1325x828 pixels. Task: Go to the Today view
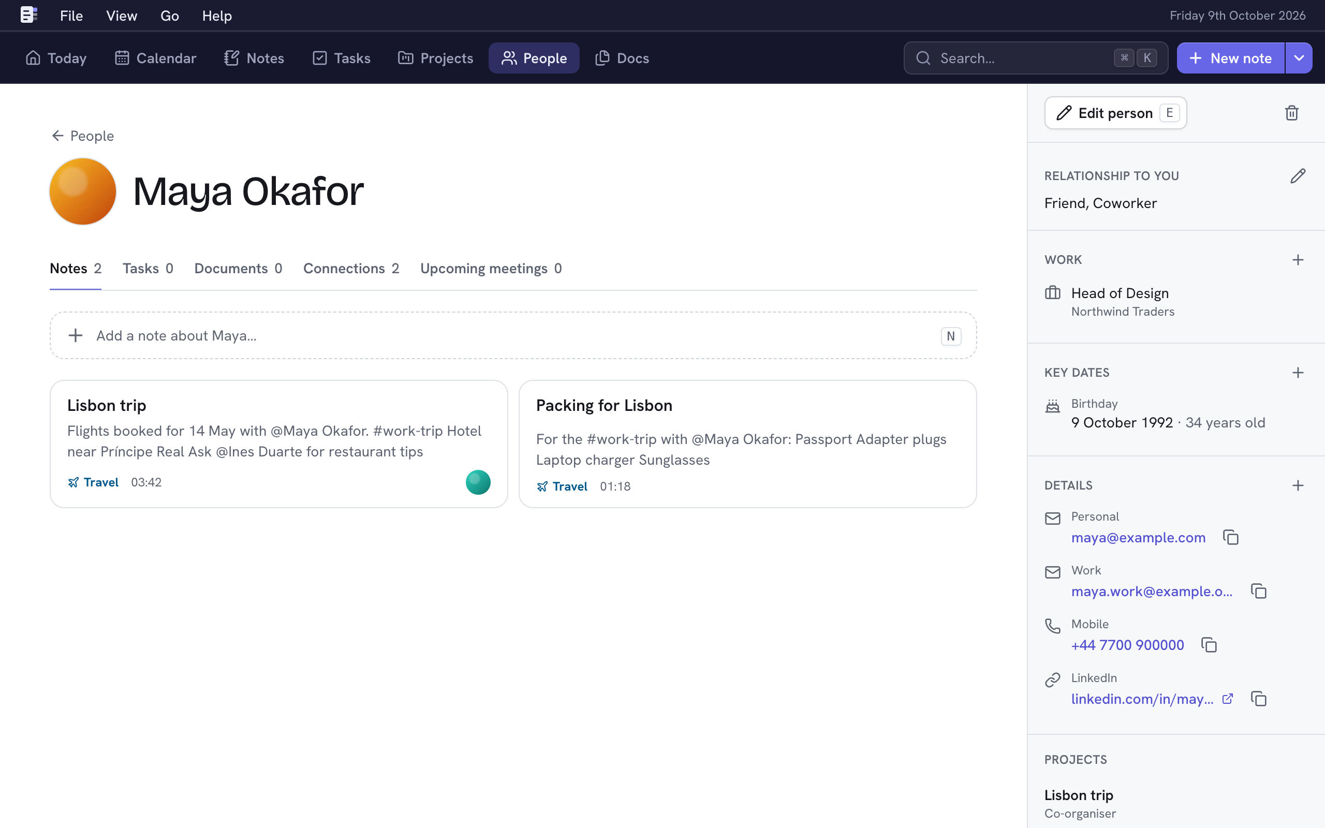(56, 58)
